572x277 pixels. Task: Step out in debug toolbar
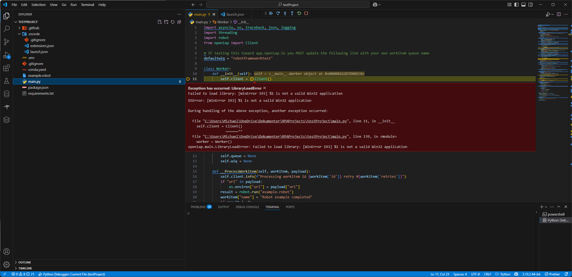click(292, 13)
